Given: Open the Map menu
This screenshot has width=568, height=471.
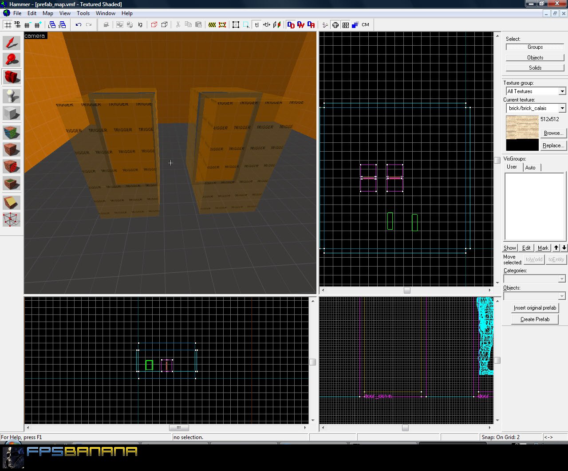Looking at the screenshot, I should coord(47,13).
